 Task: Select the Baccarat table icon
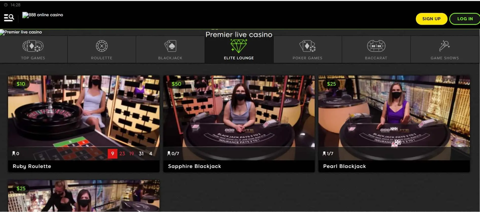coord(376,46)
